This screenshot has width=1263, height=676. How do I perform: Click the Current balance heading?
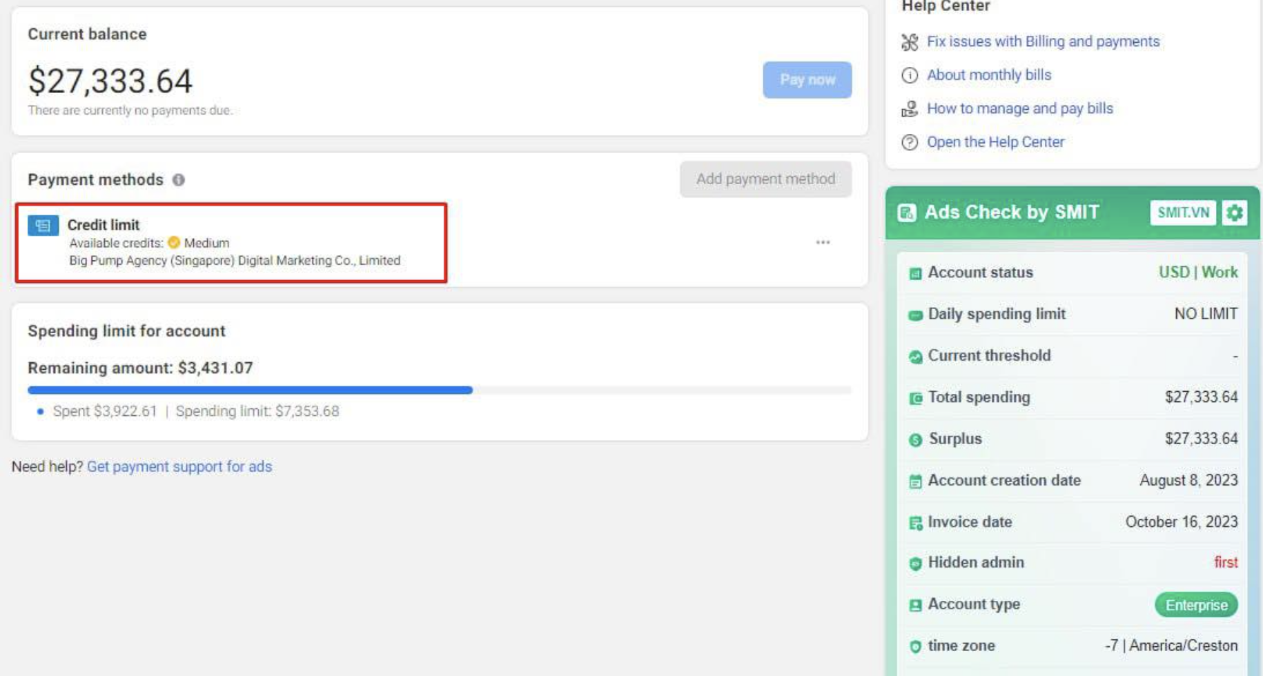coord(87,34)
